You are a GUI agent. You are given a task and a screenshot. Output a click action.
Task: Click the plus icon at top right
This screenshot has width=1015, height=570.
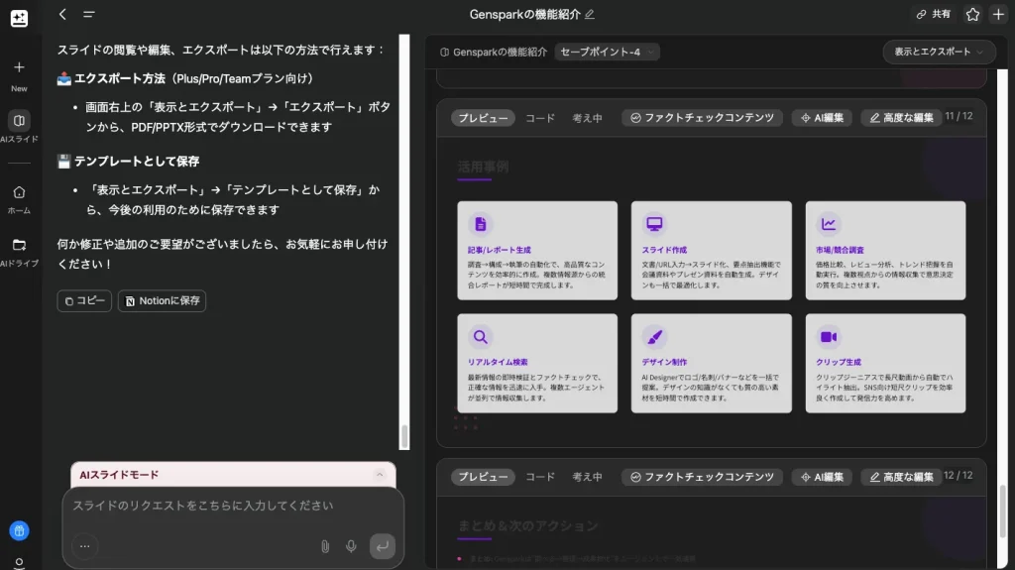coord(998,14)
